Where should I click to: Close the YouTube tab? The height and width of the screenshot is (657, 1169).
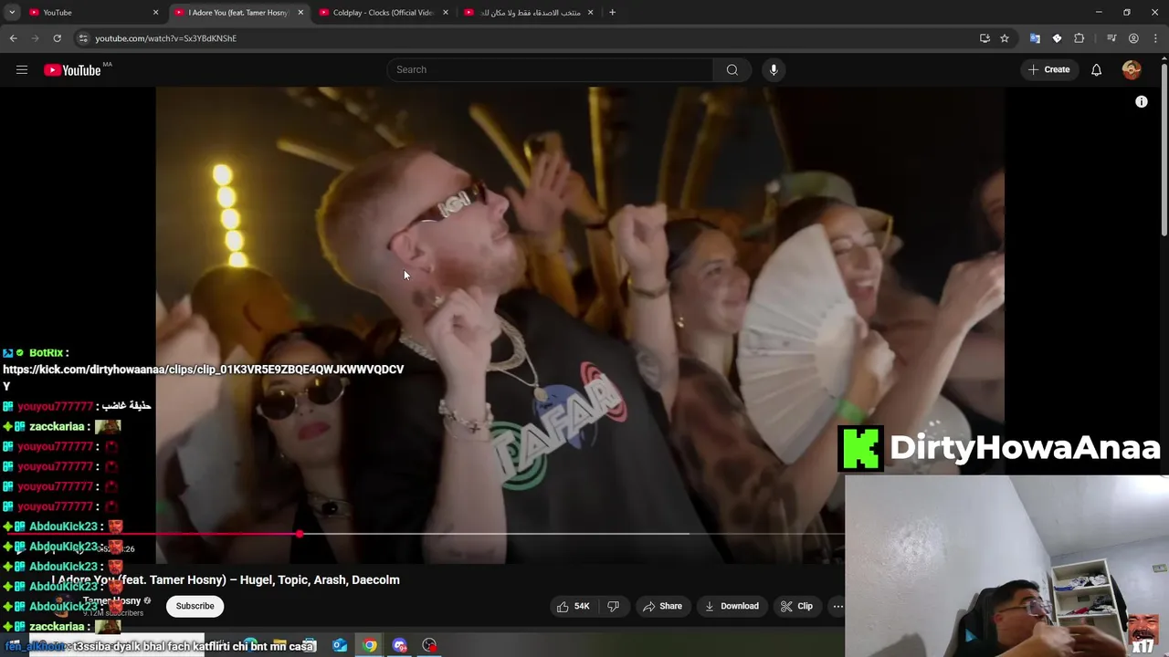pyautogui.click(x=155, y=13)
